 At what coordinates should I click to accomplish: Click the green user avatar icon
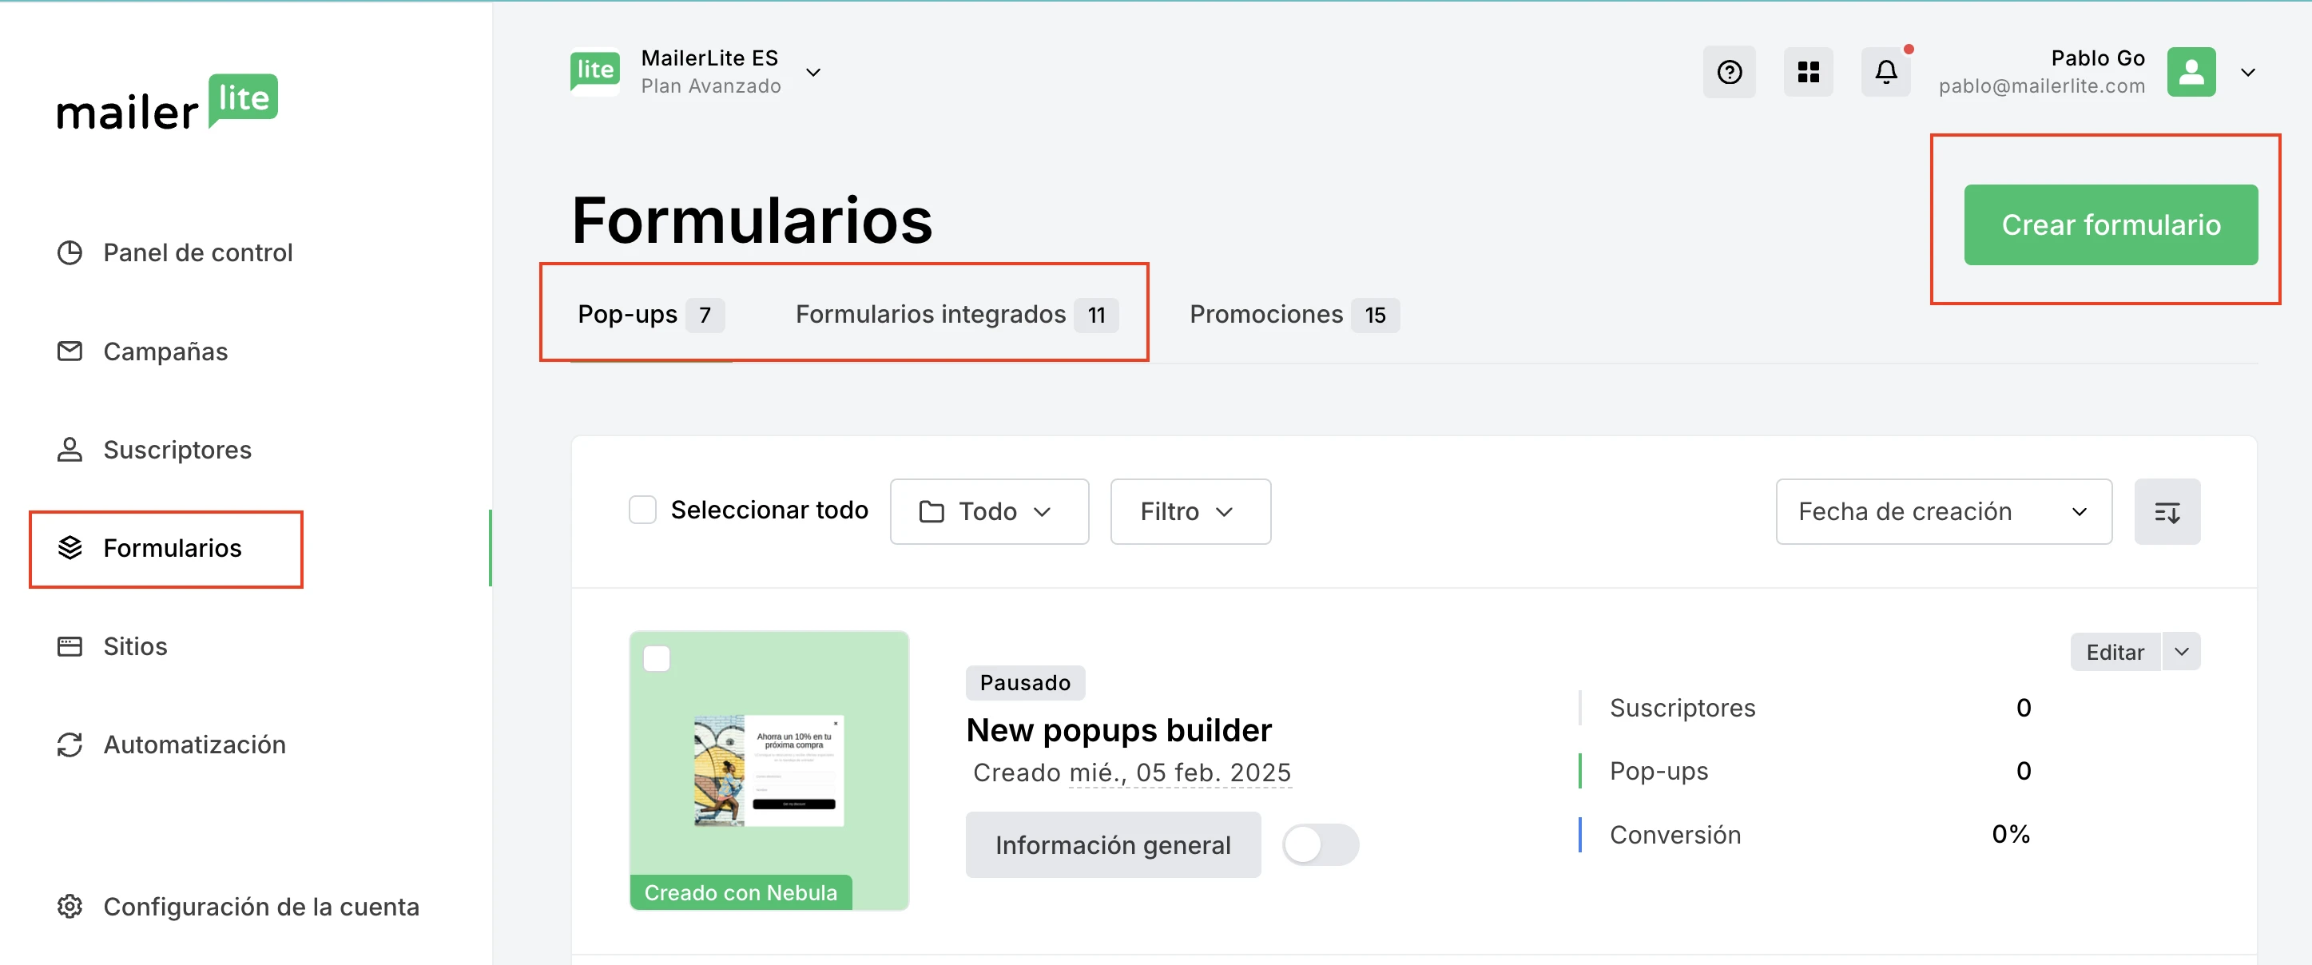pyautogui.click(x=2190, y=72)
